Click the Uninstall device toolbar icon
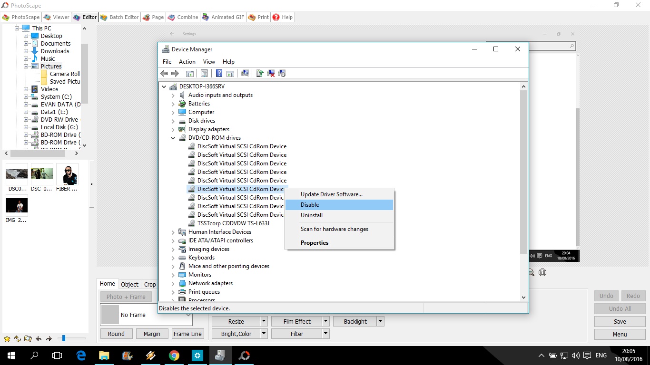This screenshot has width=650, height=365. pos(270,73)
